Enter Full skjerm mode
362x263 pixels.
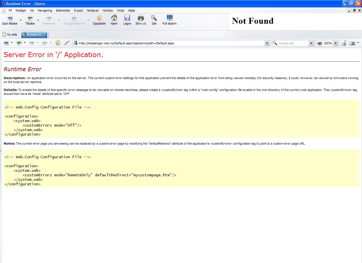[169, 18]
